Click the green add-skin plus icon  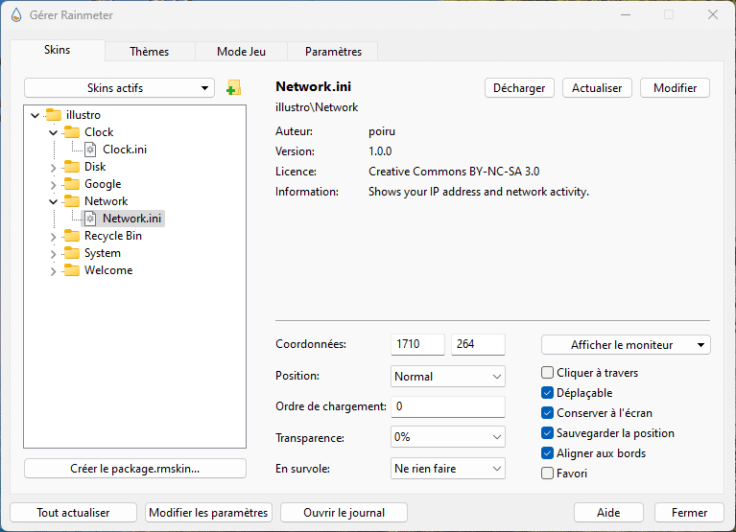click(x=233, y=88)
